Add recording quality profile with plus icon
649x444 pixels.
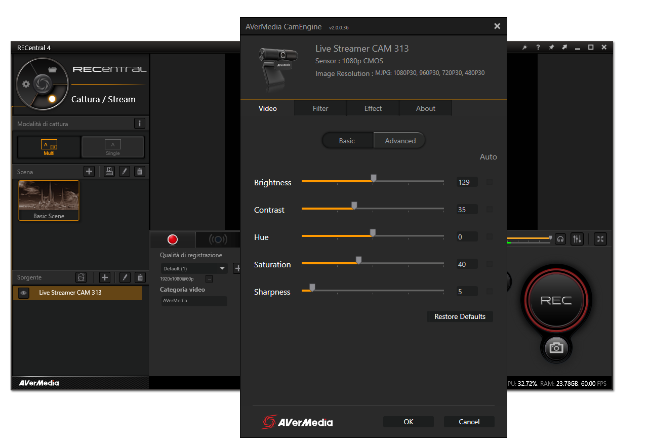coord(236,268)
